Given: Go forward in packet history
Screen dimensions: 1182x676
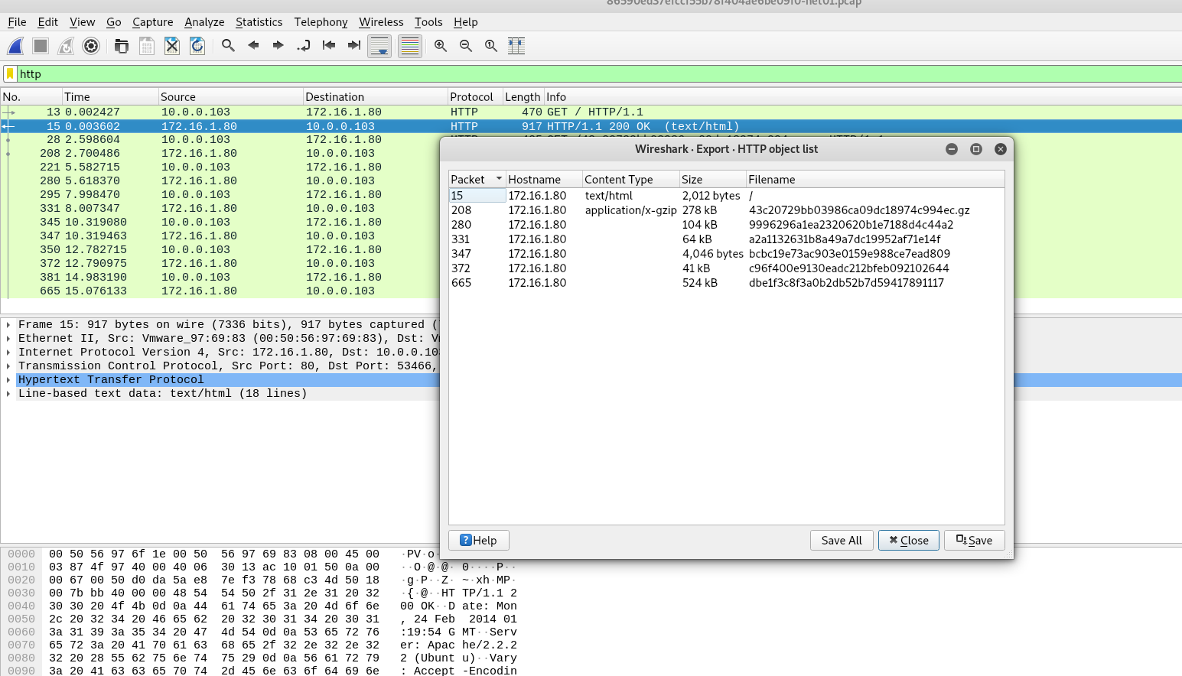Looking at the screenshot, I should point(278,46).
